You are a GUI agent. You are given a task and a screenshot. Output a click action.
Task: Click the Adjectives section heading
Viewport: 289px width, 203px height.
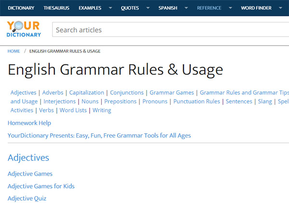pyautogui.click(x=28, y=158)
